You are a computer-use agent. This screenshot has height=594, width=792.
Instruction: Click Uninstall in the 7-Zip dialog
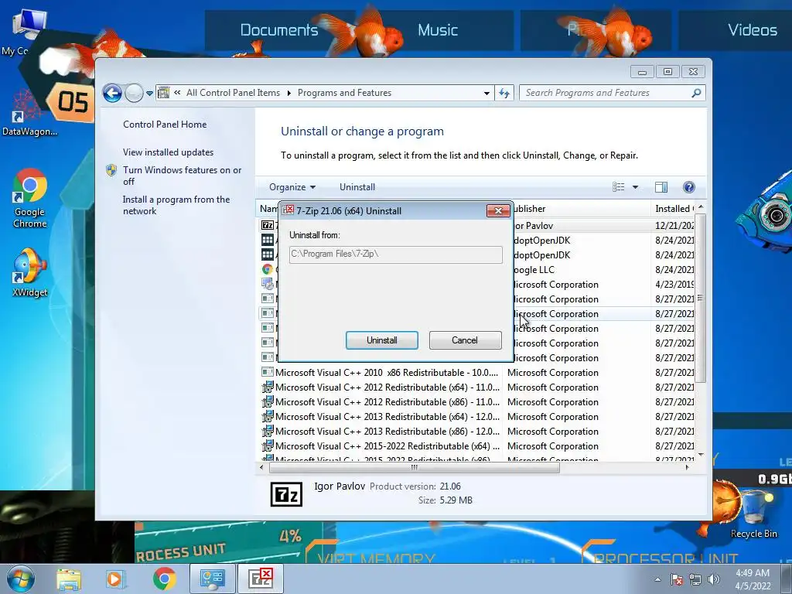tap(382, 340)
